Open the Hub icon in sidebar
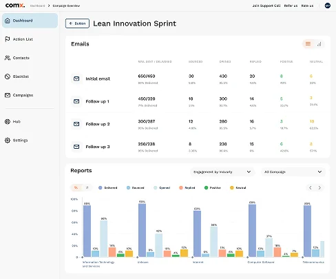 tap(8, 121)
